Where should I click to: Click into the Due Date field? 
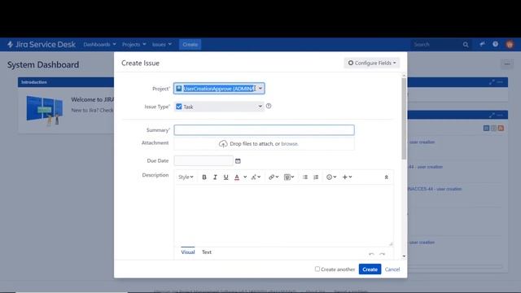coord(204,161)
